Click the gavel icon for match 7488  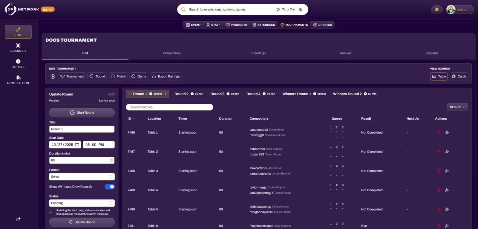click(x=447, y=171)
